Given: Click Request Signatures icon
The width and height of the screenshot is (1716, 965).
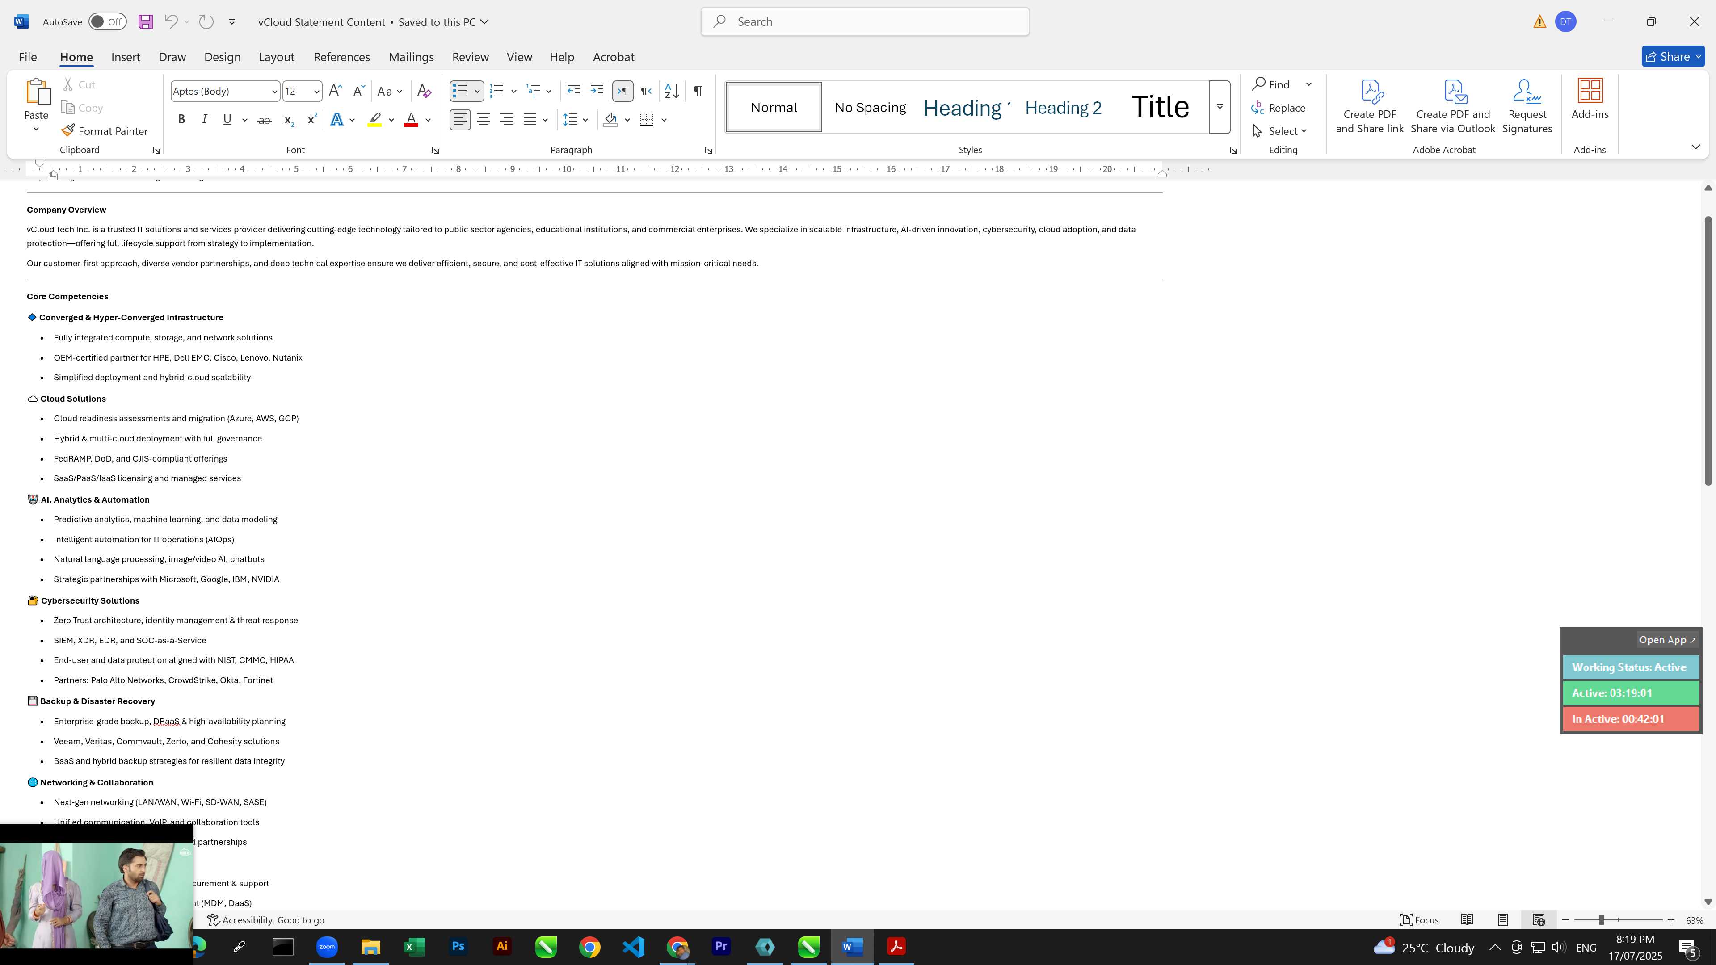Looking at the screenshot, I should point(1527,107).
